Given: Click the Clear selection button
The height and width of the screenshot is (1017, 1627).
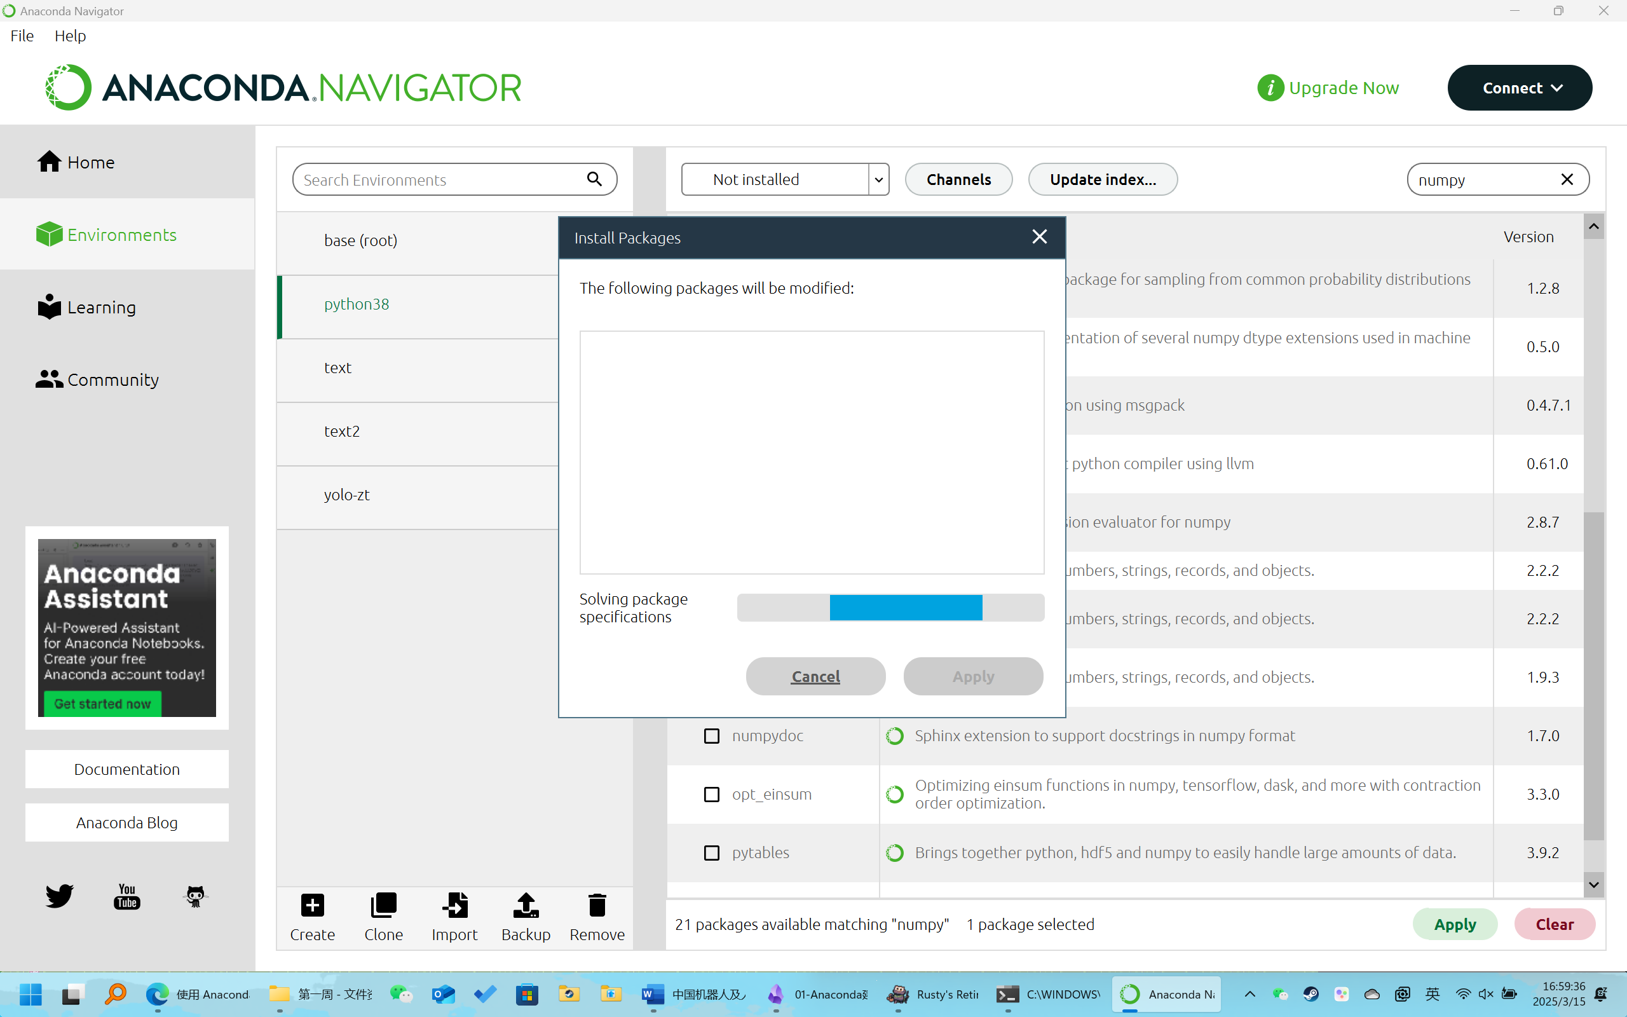Looking at the screenshot, I should pos(1555,924).
